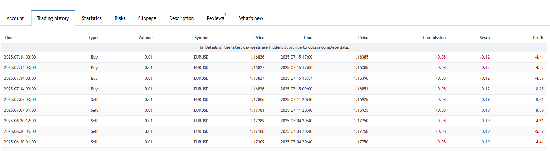Click the Subscribe link
This screenshot has height=151, width=550.
293,47
